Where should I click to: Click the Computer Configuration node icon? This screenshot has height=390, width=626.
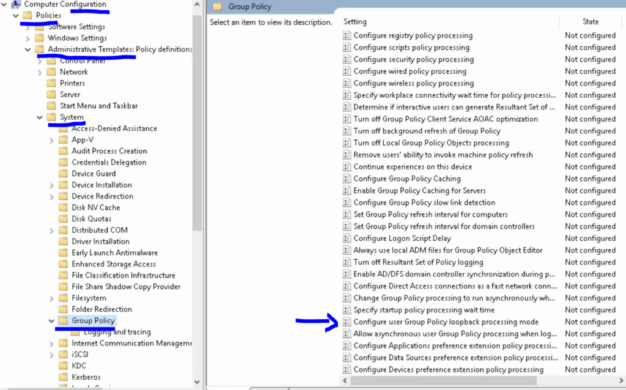click(x=16, y=4)
